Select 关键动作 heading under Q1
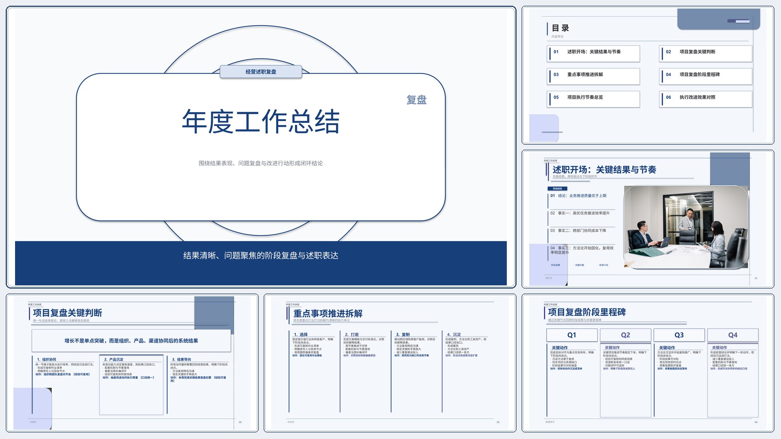Screen dimensions: 781x439 click(559, 348)
